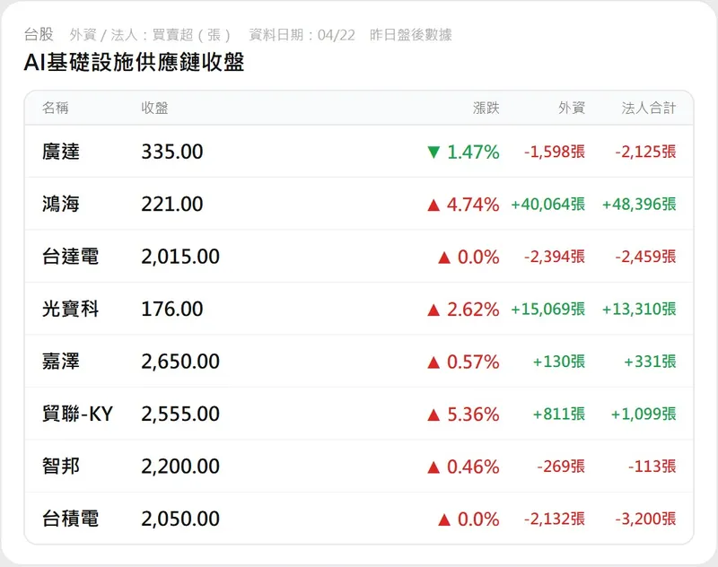Click 光寶科's +15,069張 foreign investor value
718x567 pixels.
[547, 310]
